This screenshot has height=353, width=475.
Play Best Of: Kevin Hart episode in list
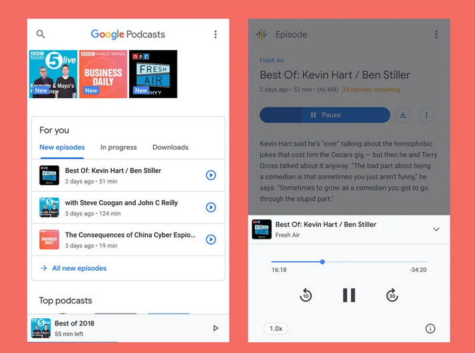point(211,175)
